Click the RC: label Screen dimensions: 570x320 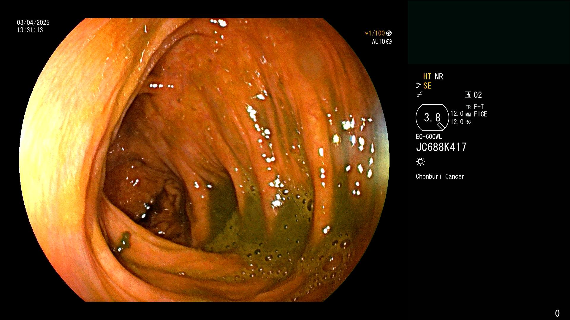coord(469,122)
